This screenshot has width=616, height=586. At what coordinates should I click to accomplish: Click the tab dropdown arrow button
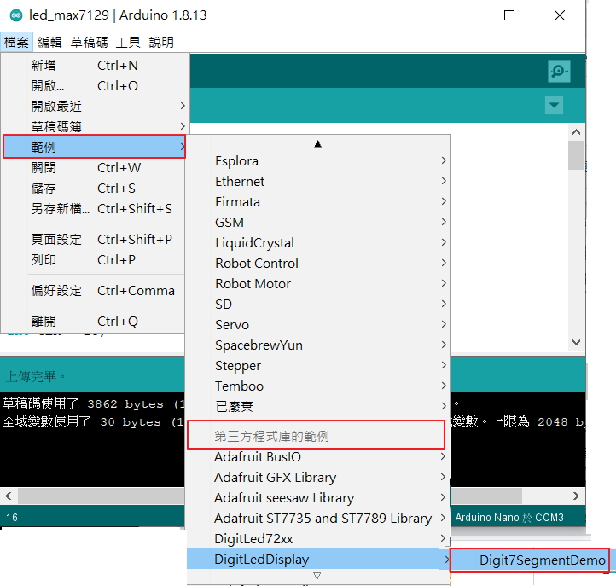coord(554,106)
